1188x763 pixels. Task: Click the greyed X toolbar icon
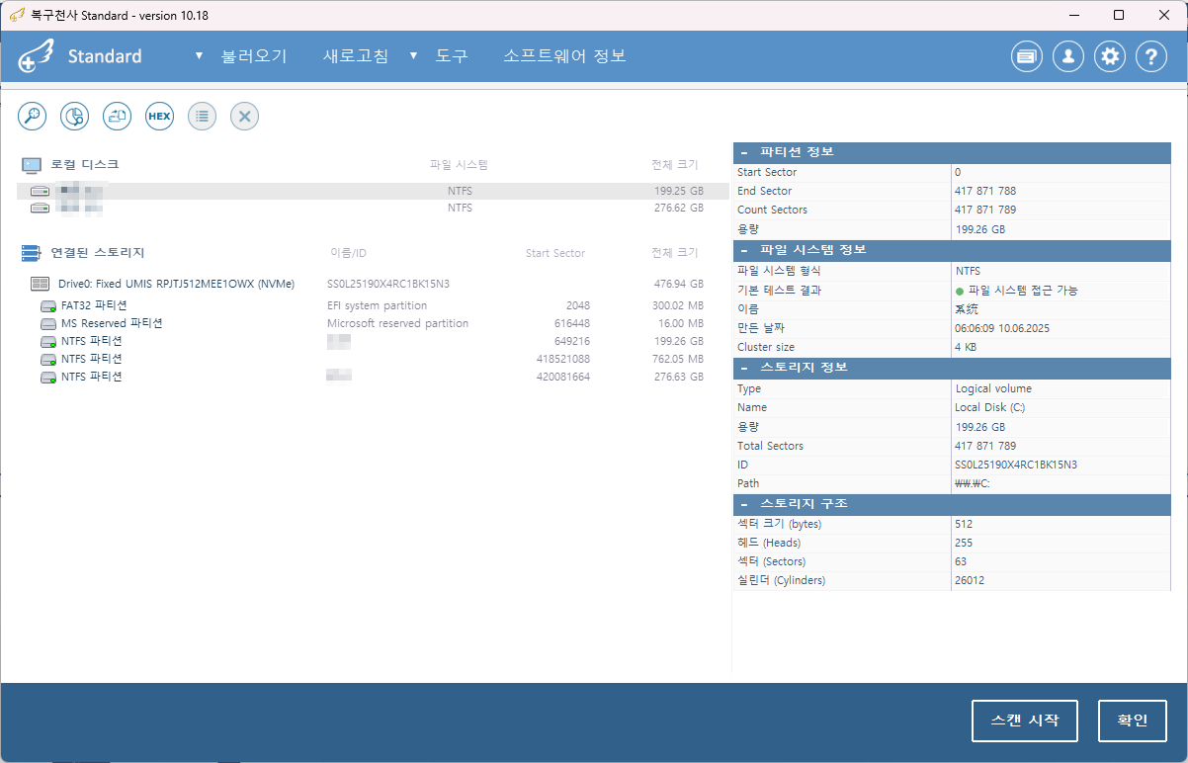[x=244, y=116]
